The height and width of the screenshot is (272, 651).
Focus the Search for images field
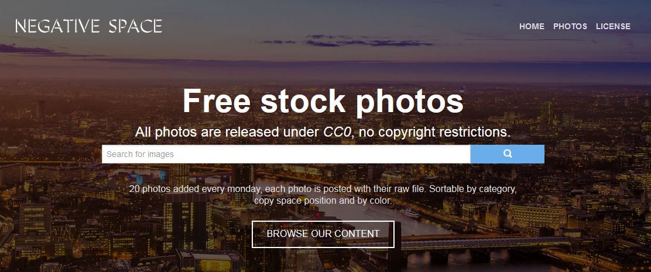click(286, 154)
